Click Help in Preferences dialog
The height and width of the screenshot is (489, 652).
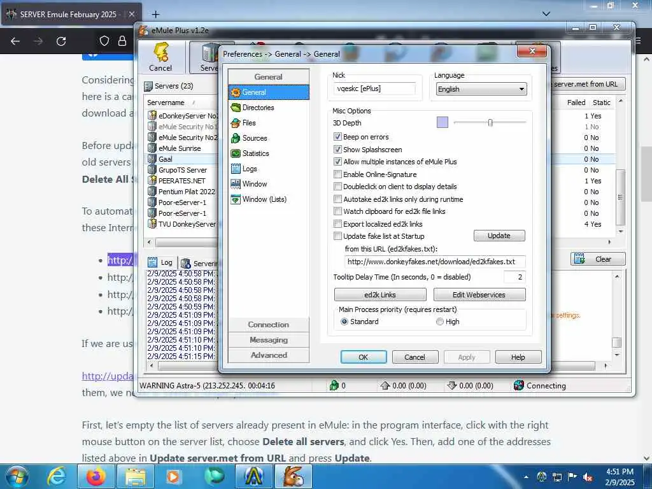(x=518, y=357)
